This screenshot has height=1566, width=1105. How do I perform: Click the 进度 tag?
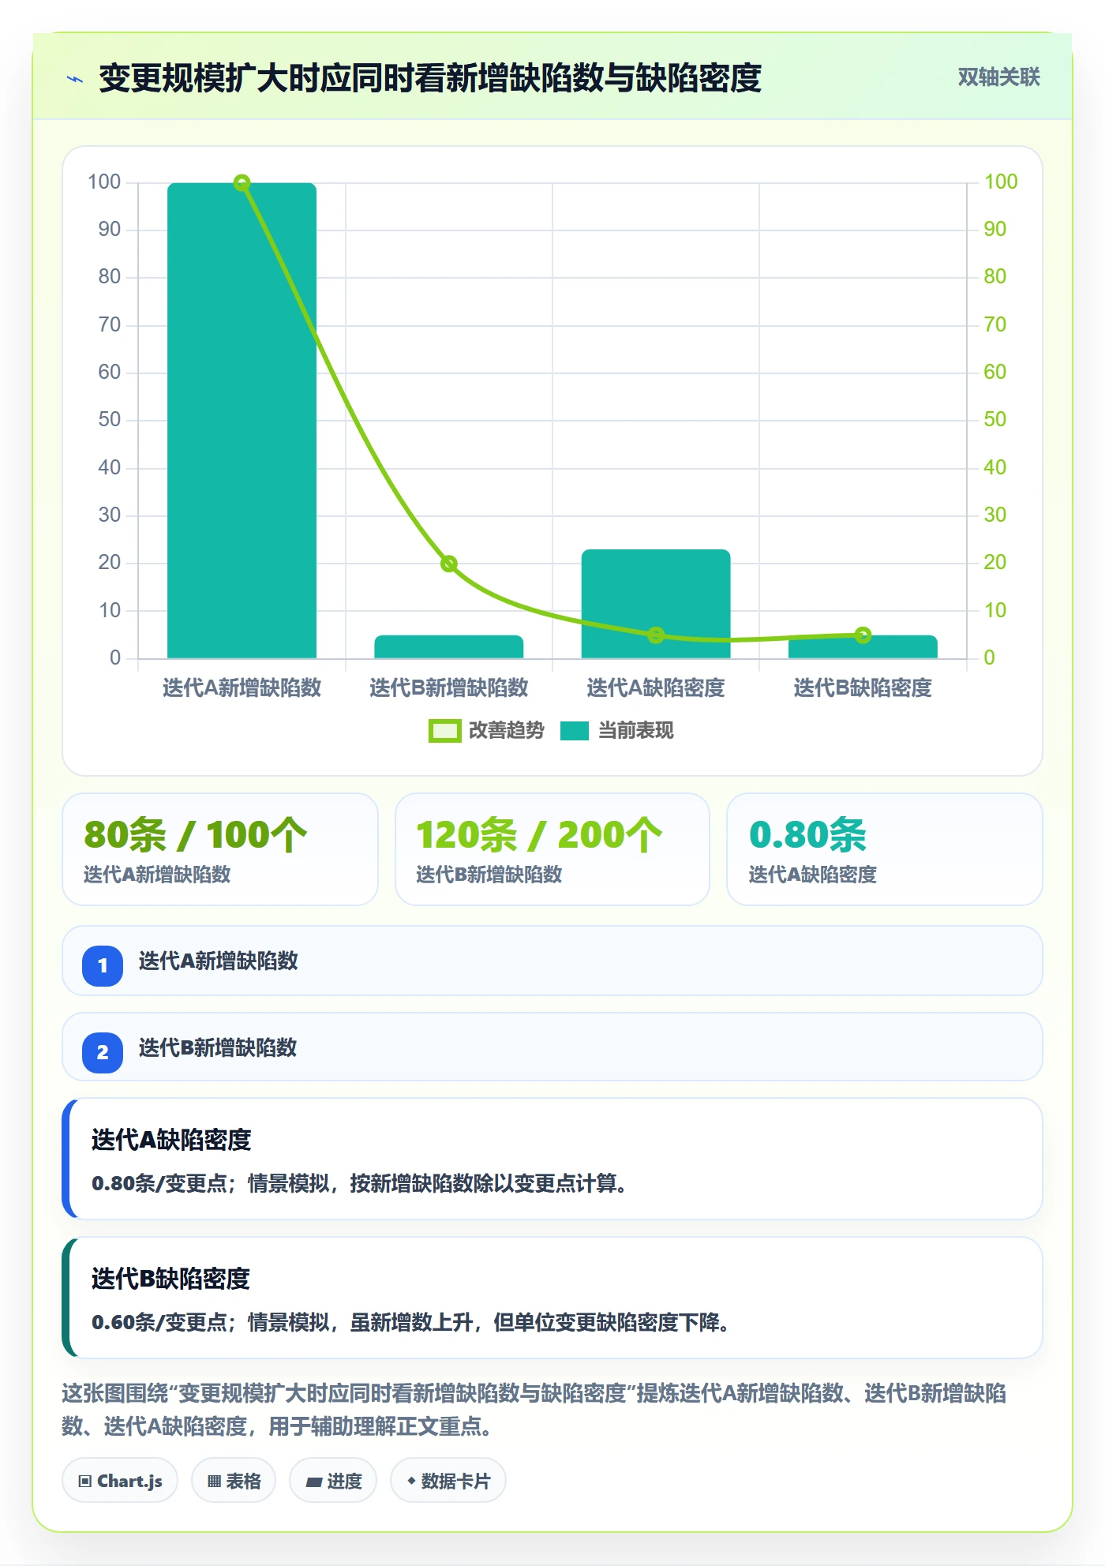coord(333,1481)
